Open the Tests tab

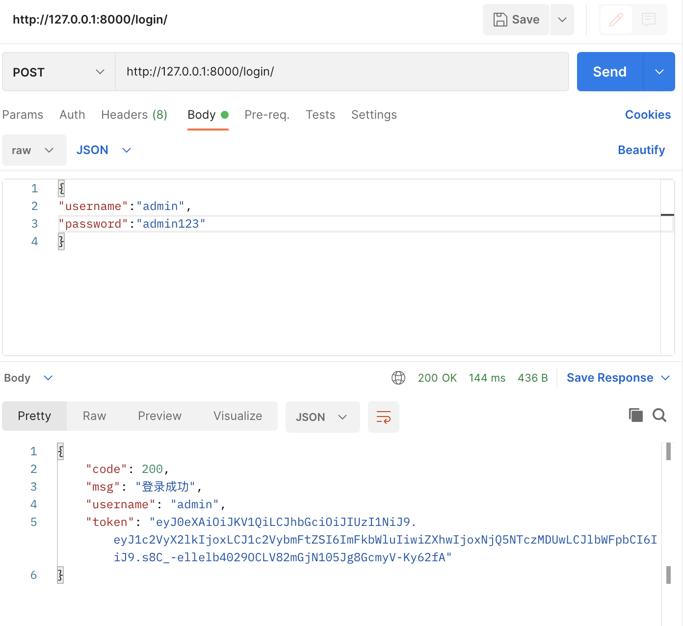(x=320, y=115)
